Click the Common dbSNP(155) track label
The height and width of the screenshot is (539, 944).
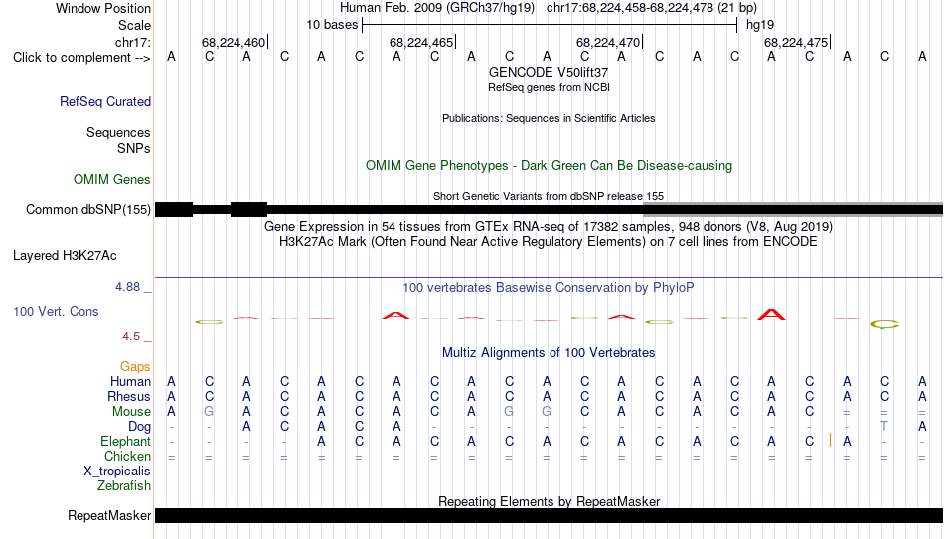[88, 210]
